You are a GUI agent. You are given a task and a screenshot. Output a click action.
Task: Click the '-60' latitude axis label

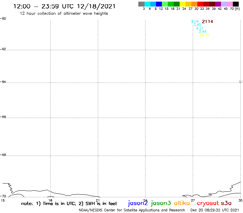[3, 19]
